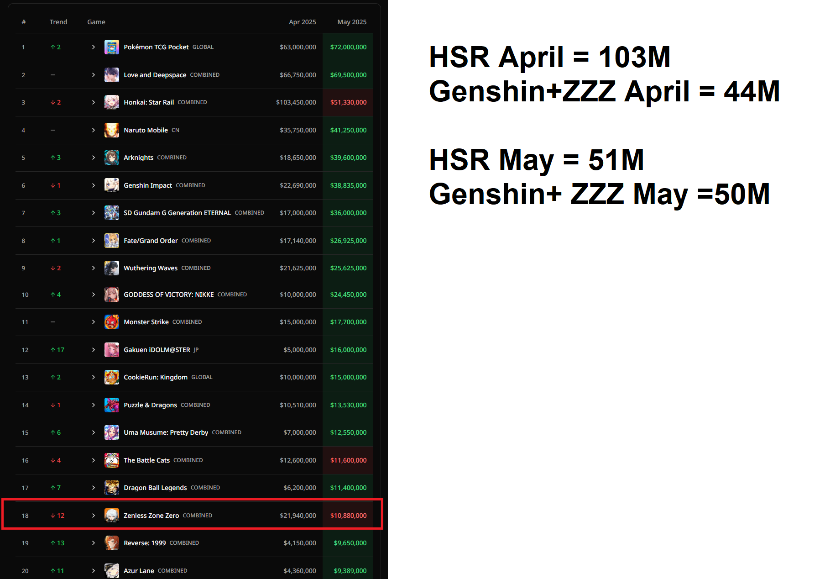Click the Azur Lane game icon
This screenshot has height=579, width=825.
coord(112,571)
